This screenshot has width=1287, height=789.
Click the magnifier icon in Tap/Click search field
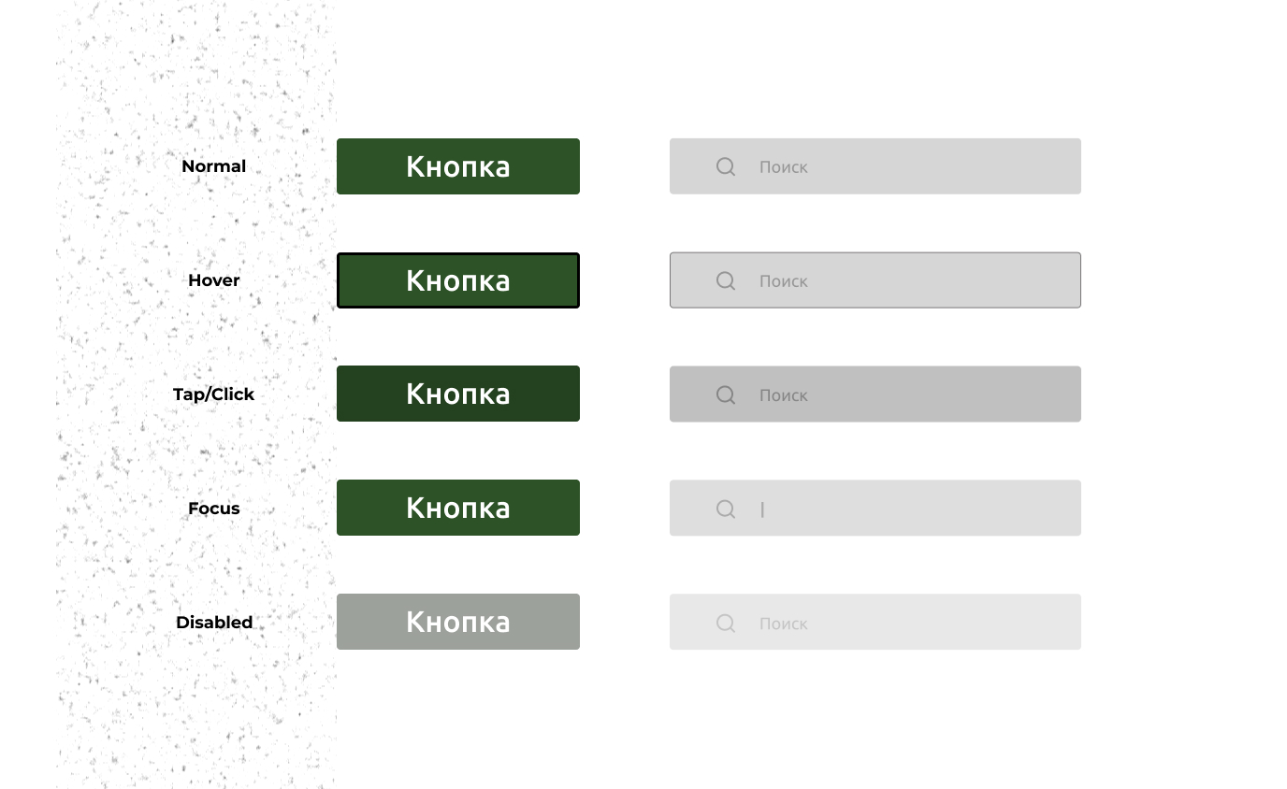point(726,394)
